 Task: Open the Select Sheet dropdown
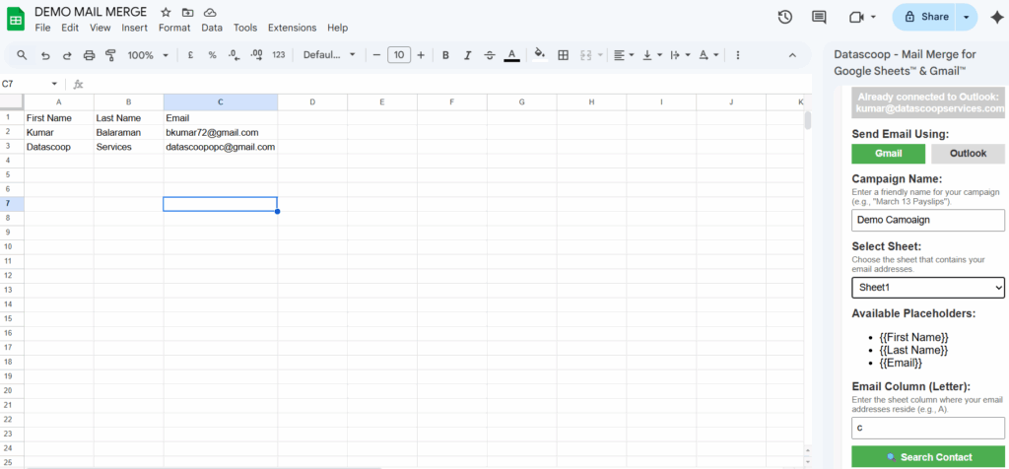[927, 287]
